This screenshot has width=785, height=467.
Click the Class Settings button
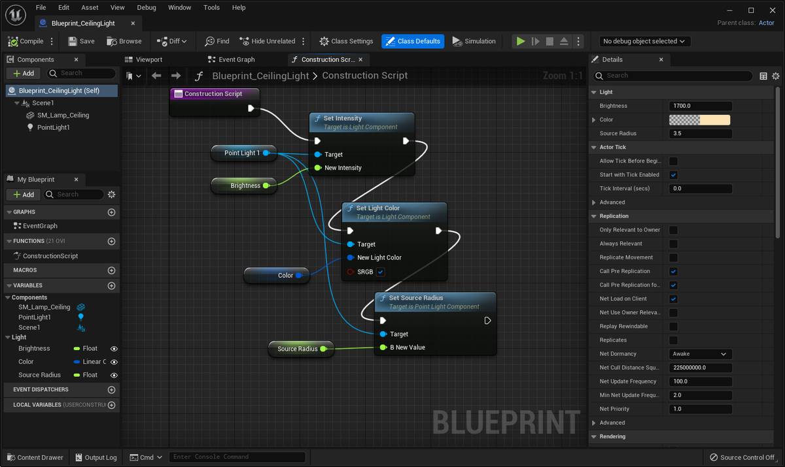[346, 41]
